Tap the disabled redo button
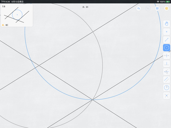 click(x=148, y=8)
